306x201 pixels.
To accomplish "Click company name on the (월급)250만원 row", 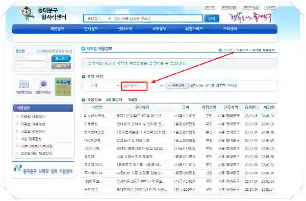I will [x=92, y=140].
